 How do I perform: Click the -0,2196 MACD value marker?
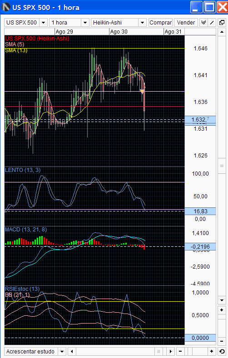[200, 246]
